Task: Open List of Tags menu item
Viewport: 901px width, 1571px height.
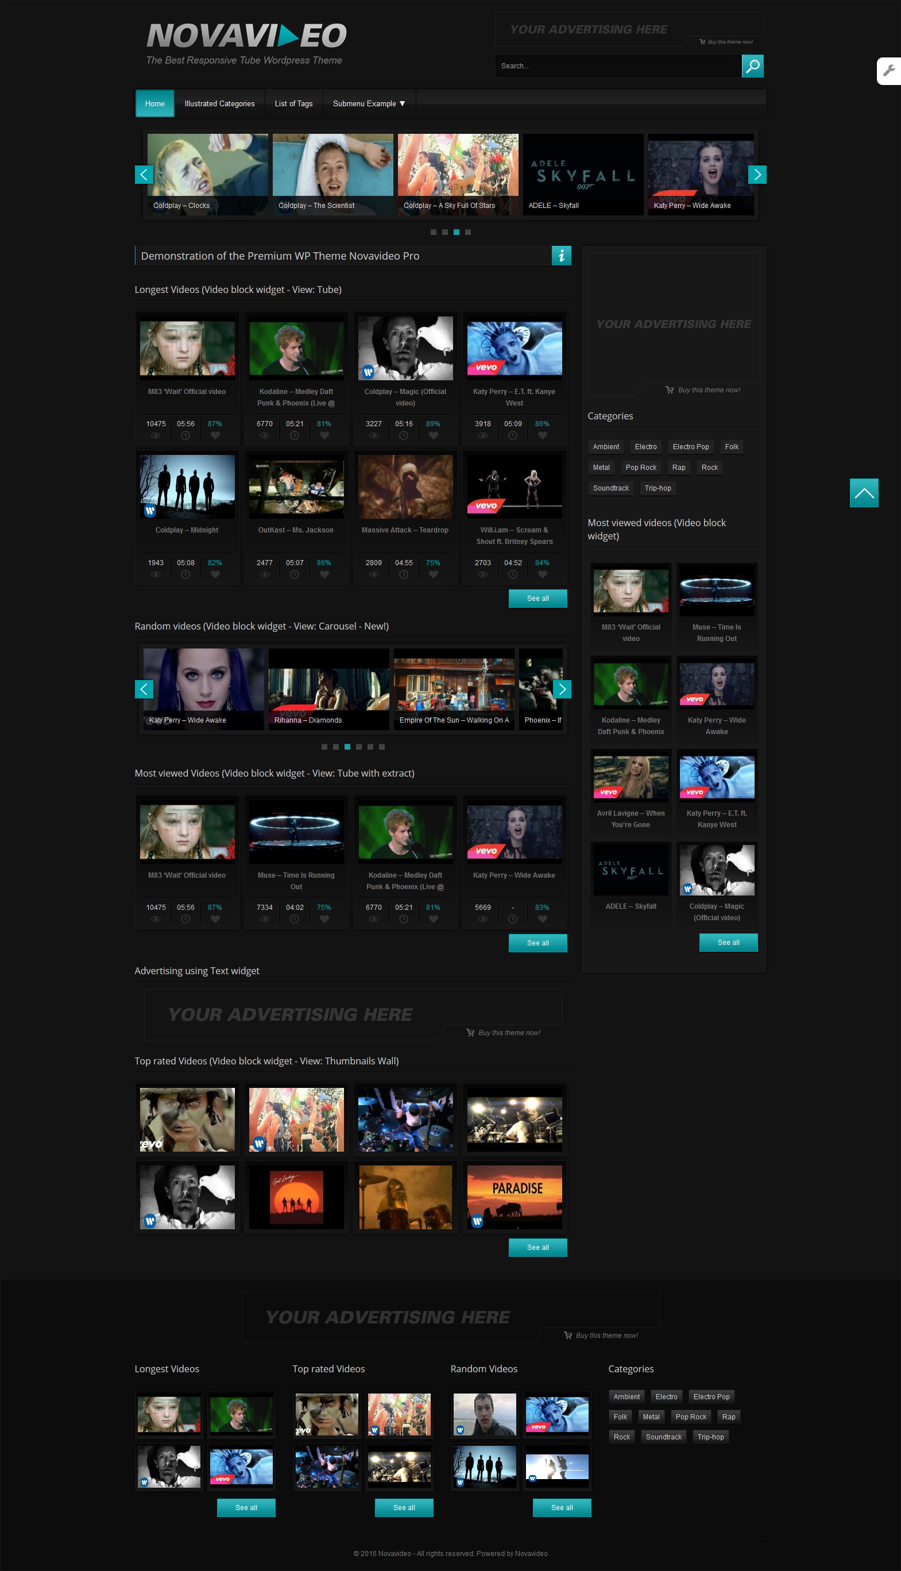Action: point(293,104)
